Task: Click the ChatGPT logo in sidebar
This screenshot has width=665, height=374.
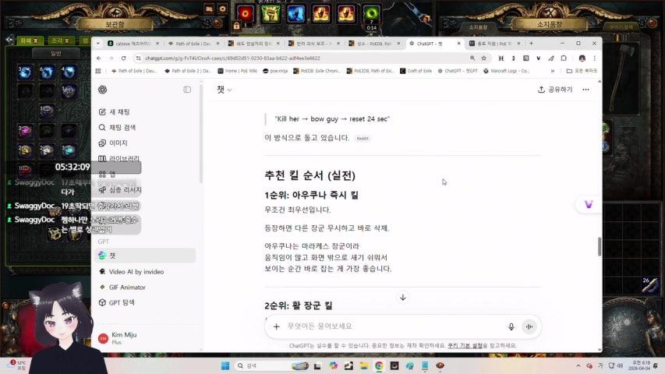Action: 103,90
